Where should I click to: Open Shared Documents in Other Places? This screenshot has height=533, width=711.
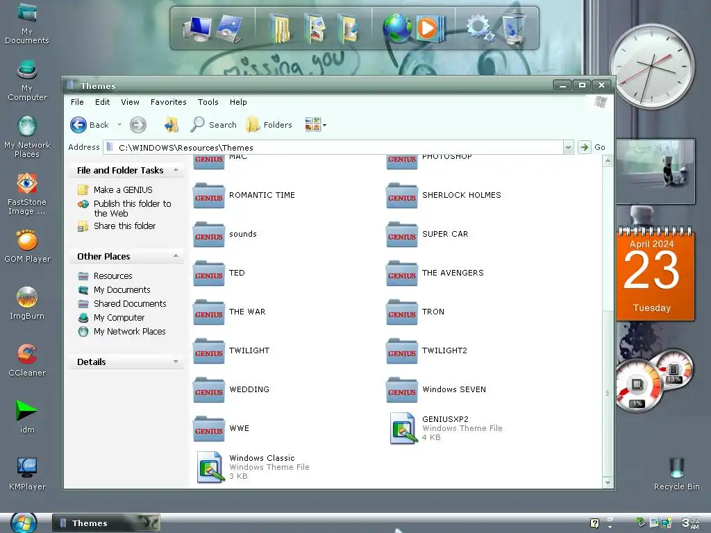pos(130,304)
